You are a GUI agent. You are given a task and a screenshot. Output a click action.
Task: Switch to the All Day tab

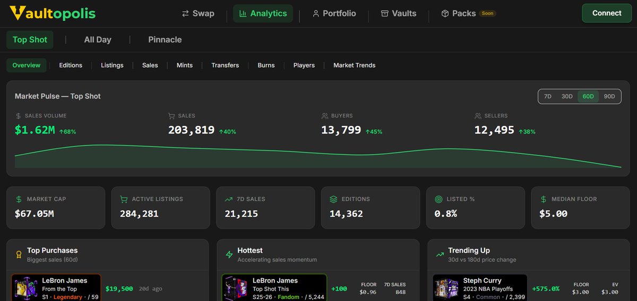pos(98,40)
